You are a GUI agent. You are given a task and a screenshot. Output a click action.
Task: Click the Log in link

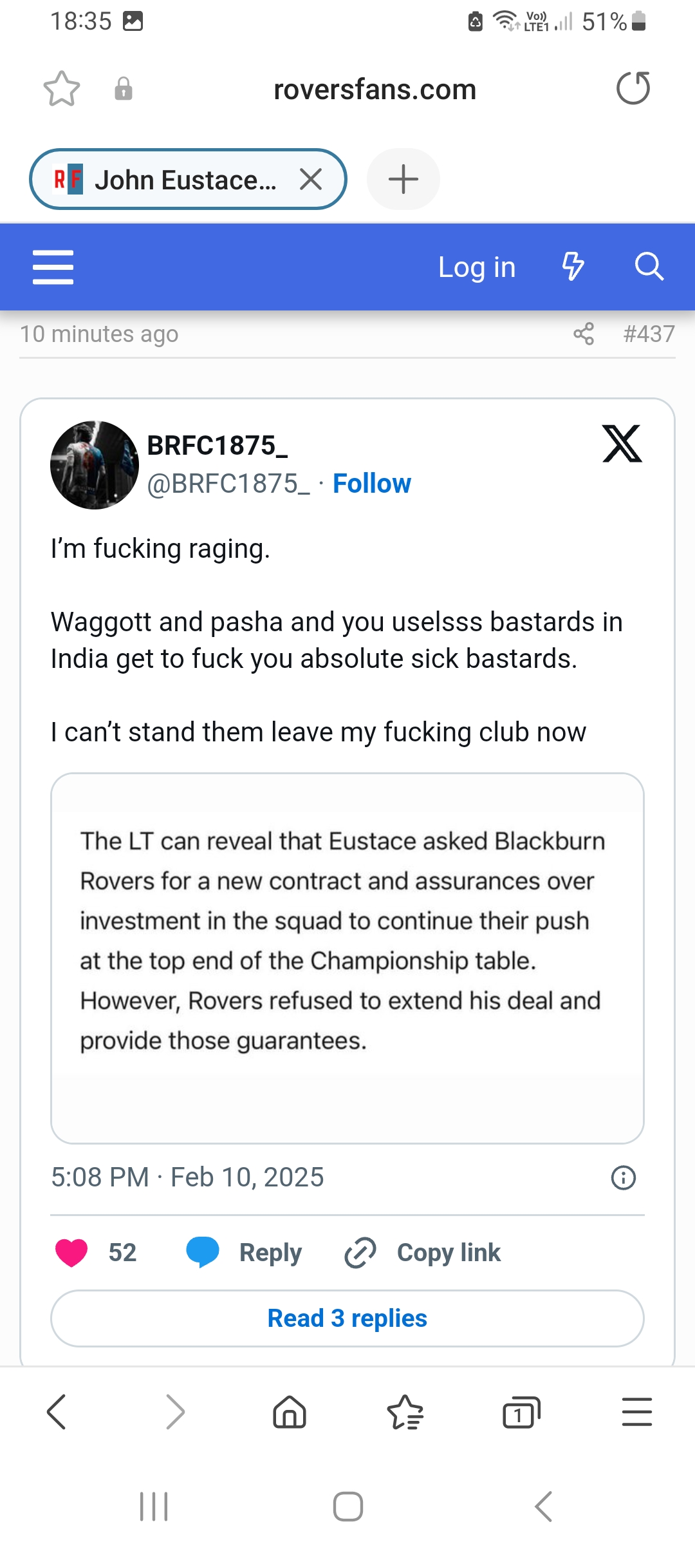point(477,267)
